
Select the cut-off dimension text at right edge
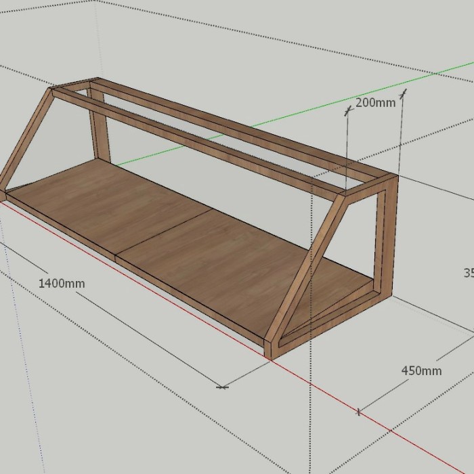click(468, 273)
